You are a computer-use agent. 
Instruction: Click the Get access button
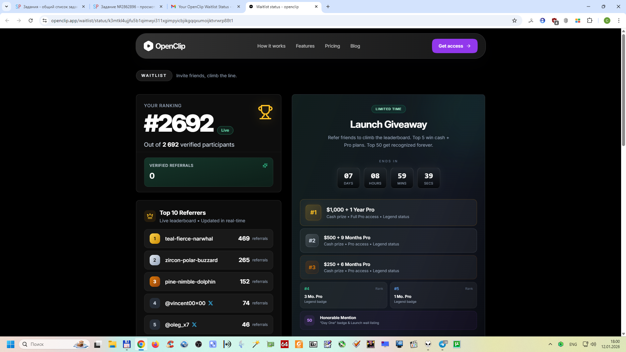(x=455, y=46)
